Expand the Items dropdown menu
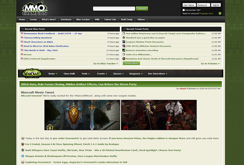The image size is (244, 165). [x=53, y=74]
